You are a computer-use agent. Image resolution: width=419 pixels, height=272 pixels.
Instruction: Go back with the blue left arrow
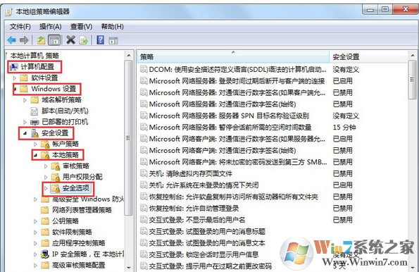[x=12, y=40]
